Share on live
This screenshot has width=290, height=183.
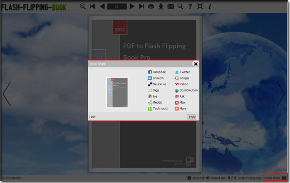pyautogui.click(x=153, y=96)
